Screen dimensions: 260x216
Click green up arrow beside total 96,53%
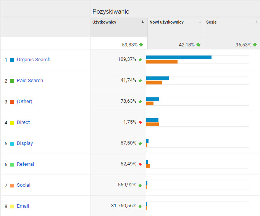255,44
